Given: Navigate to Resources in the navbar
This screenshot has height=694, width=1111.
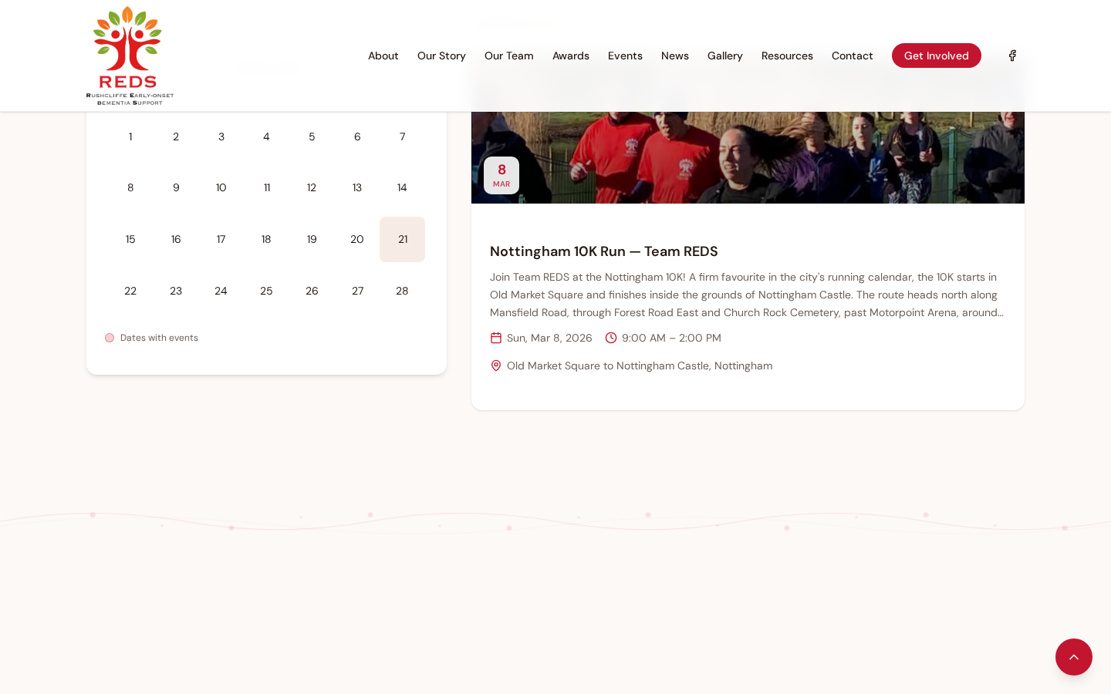Looking at the screenshot, I should tap(787, 56).
